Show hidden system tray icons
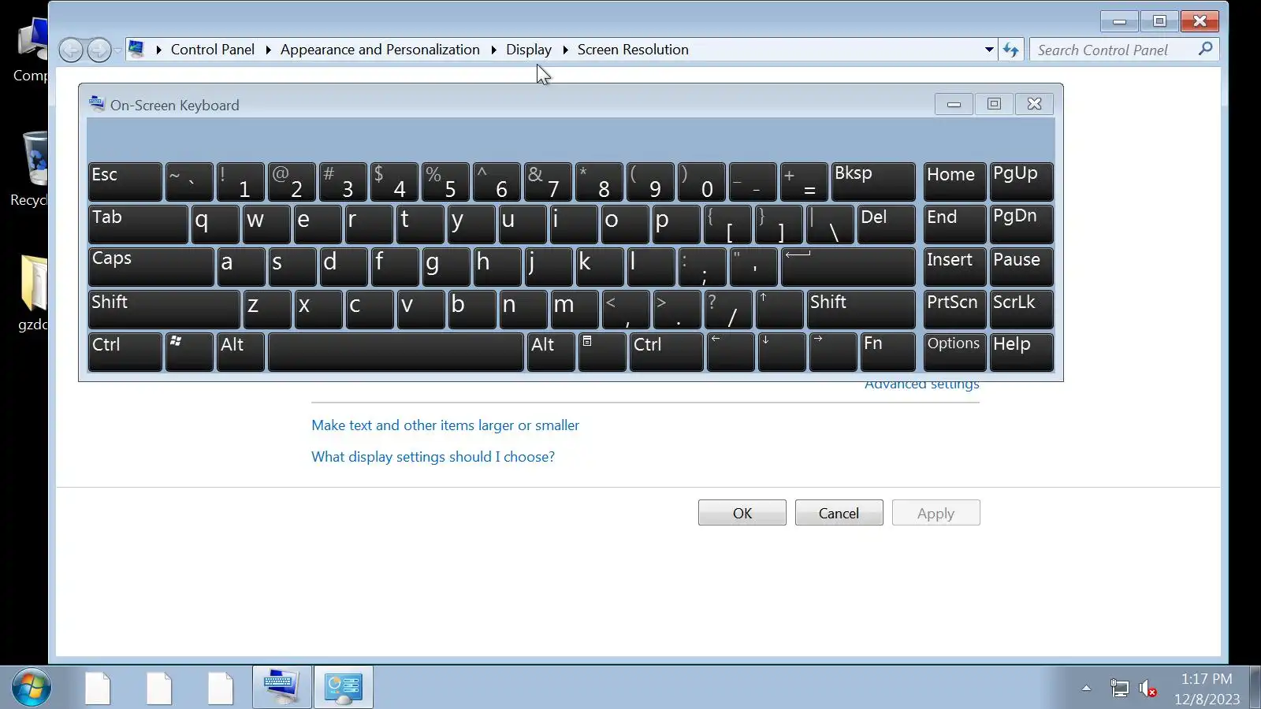The width and height of the screenshot is (1261, 709). [1086, 689]
